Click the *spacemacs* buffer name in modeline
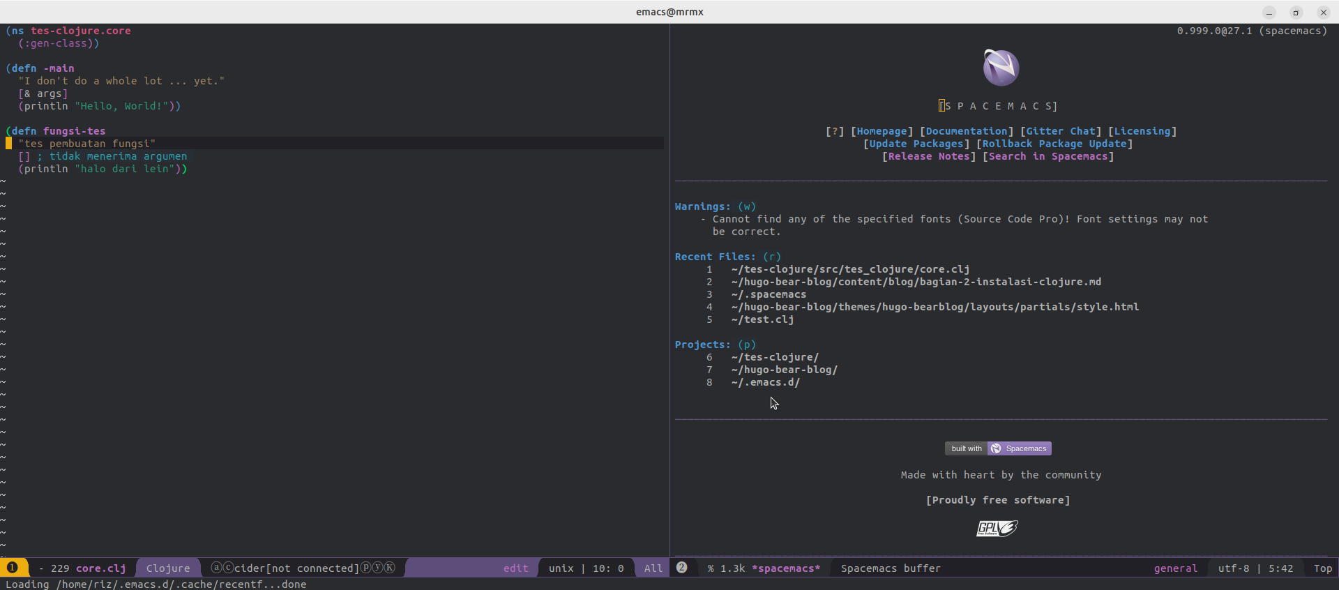The image size is (1339, 590). [786, 568]
